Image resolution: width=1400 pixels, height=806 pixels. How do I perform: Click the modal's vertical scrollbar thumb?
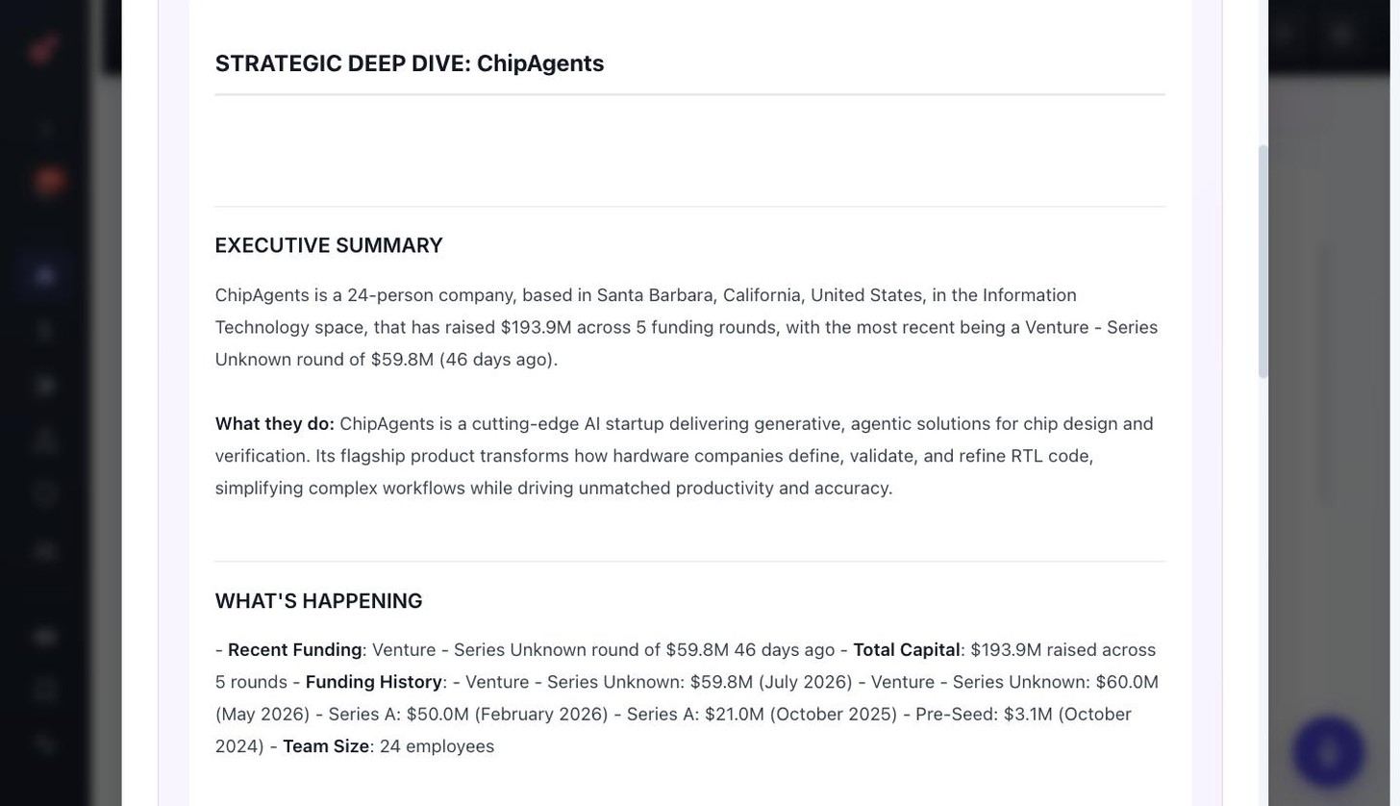1263,262
